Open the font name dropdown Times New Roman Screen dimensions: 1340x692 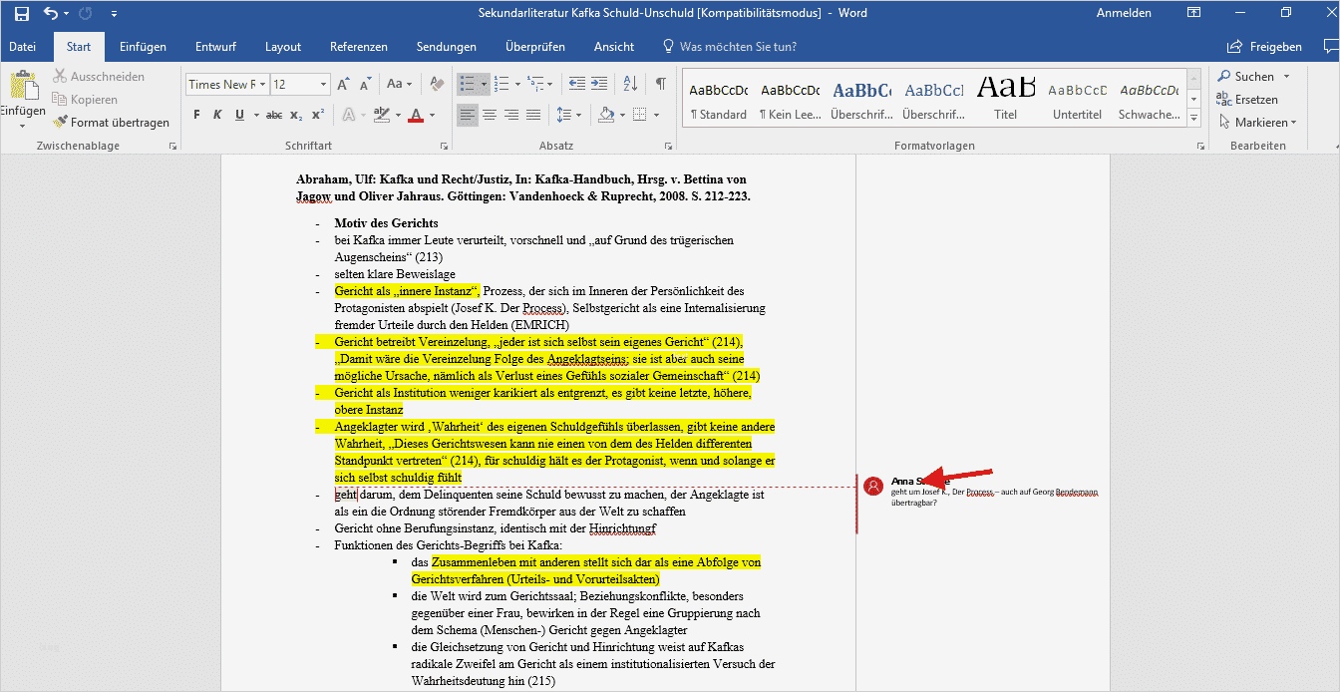[263, 85]
